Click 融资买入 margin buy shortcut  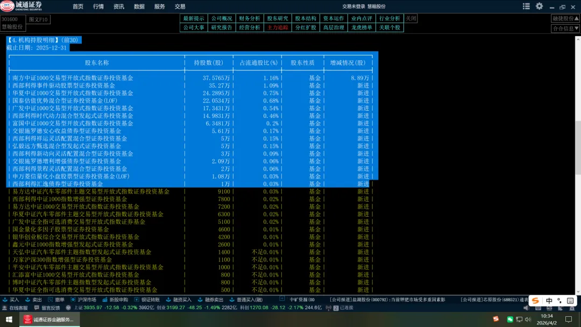(x=179, y=300)
